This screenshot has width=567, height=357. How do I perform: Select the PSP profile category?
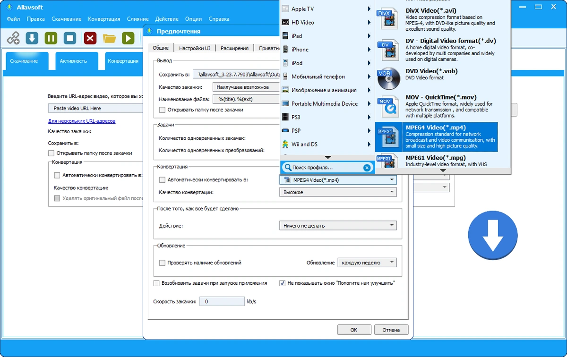[327, 131]
